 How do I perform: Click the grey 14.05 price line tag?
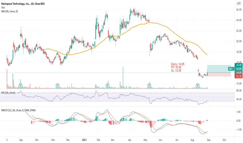[239, 73]
